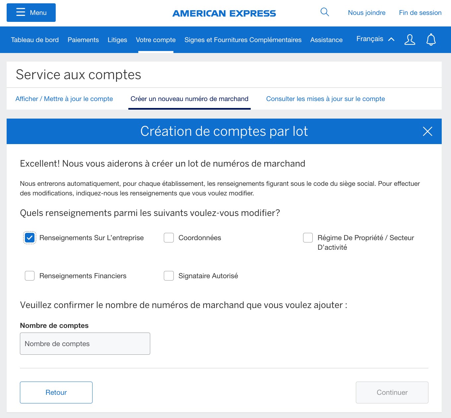Tick the Signataire Autorisé checkbox
The height and width of the screenshot is (418, 451).
pos(169,276)
